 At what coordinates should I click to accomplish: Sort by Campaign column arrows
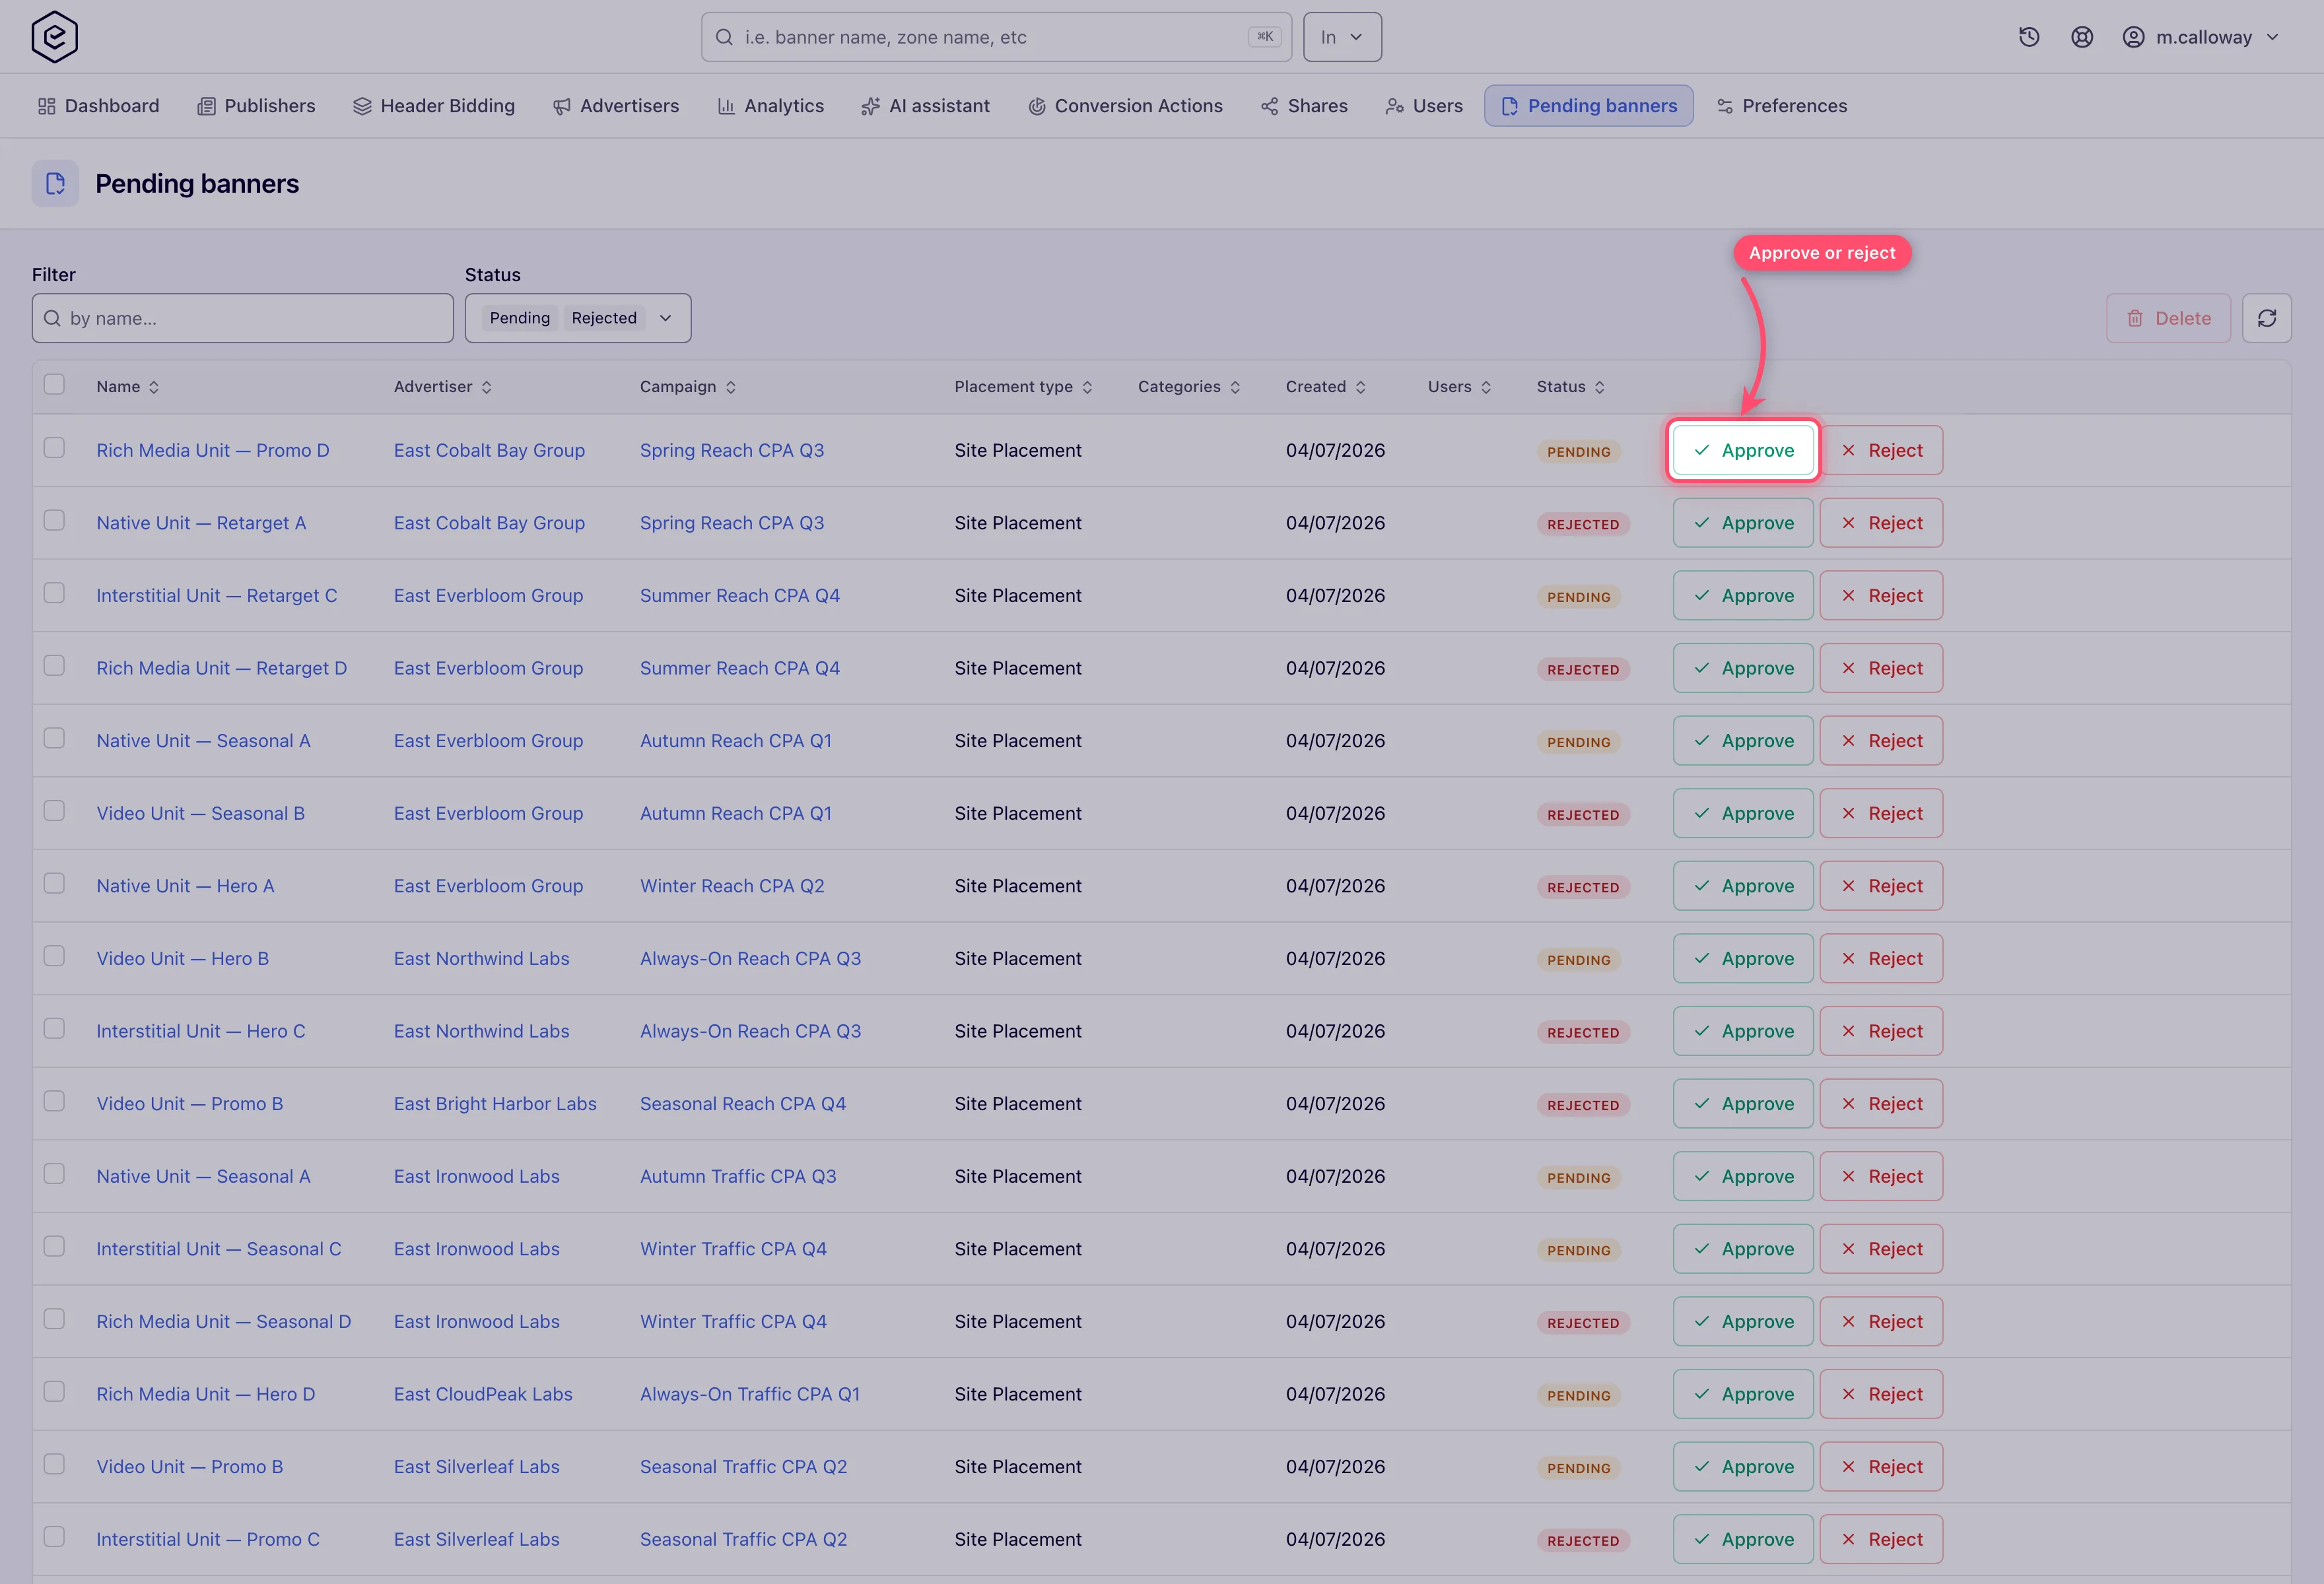[x=731, y=387]
